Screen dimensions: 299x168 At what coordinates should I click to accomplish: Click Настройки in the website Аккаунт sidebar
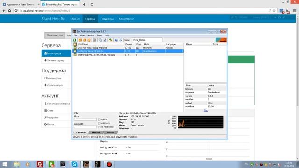tap(57, 117)
